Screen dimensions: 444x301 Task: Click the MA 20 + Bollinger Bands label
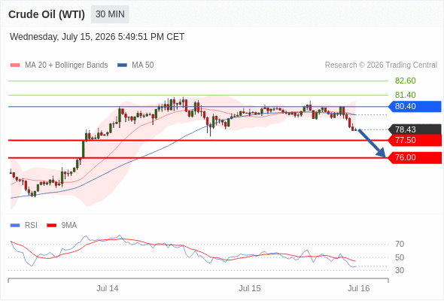66,65
